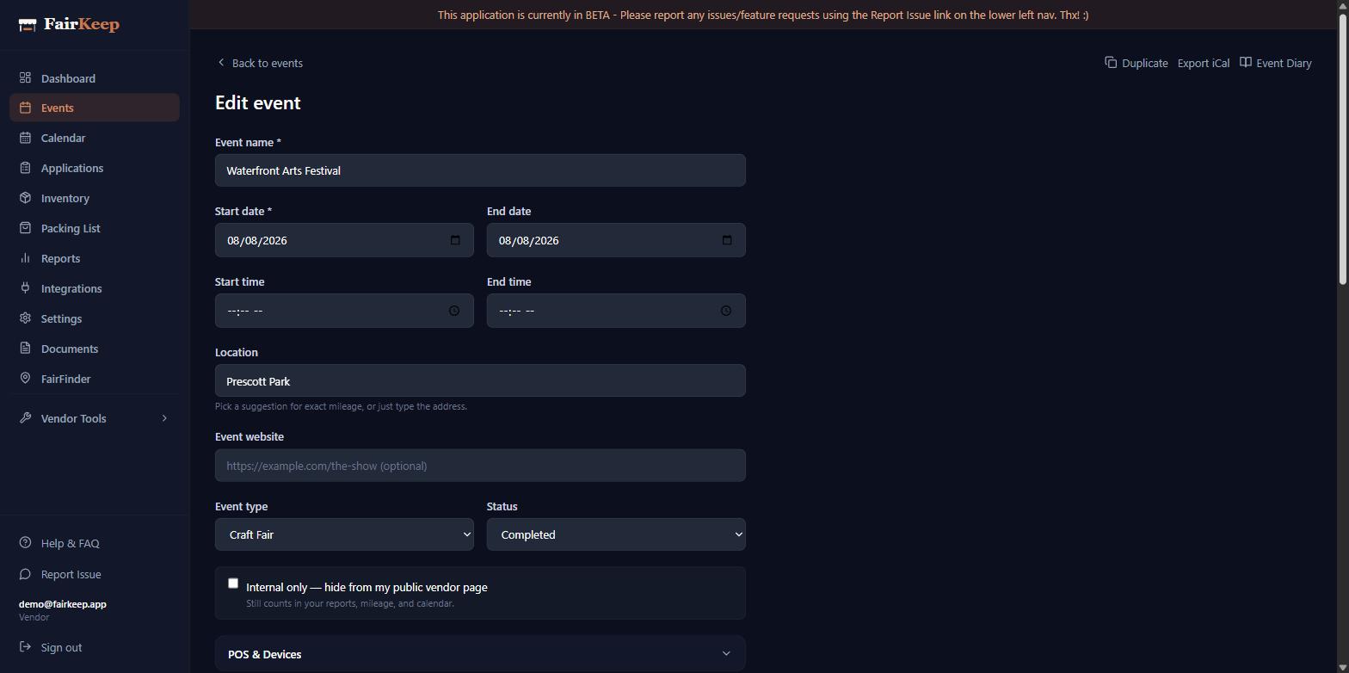Click the Applications clipboard icon

(x=26, y=168)
